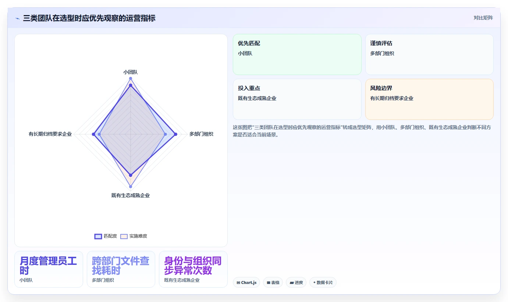Image resolution: width=508 pixels, height=302 pixels.
Task: Click the outer radar point below 小团队 label
Action: 131,78
